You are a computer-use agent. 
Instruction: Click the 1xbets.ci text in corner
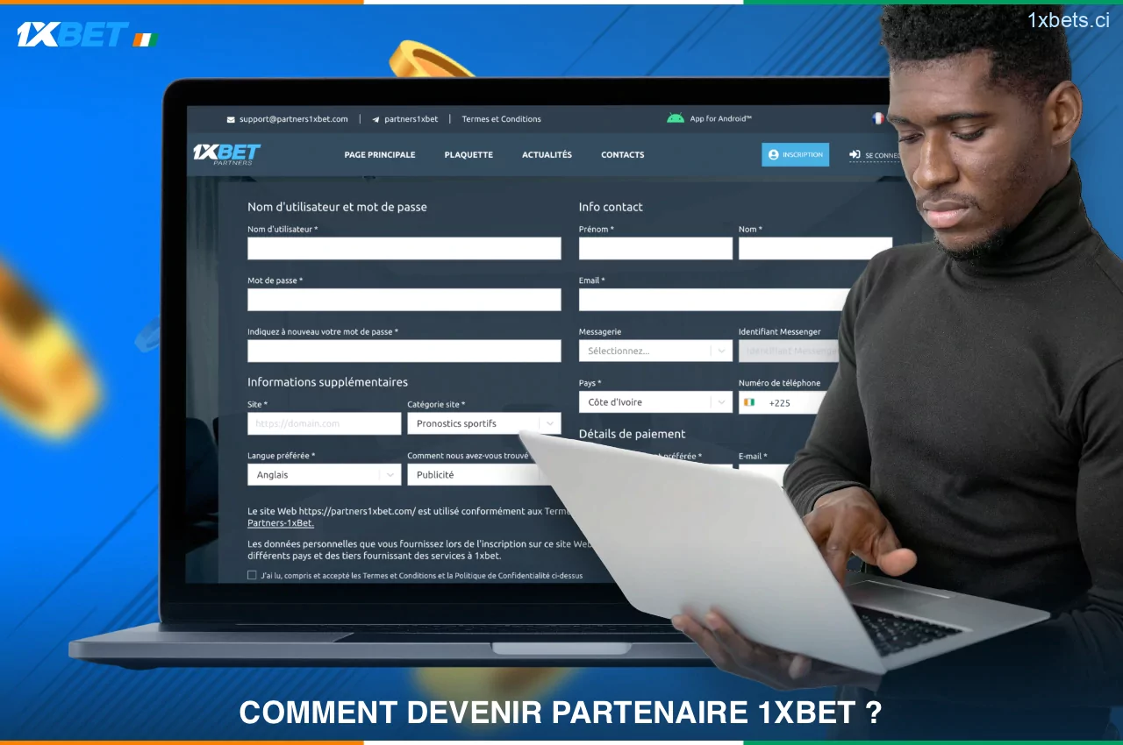pyautogui.click(x=1069, y=21)
